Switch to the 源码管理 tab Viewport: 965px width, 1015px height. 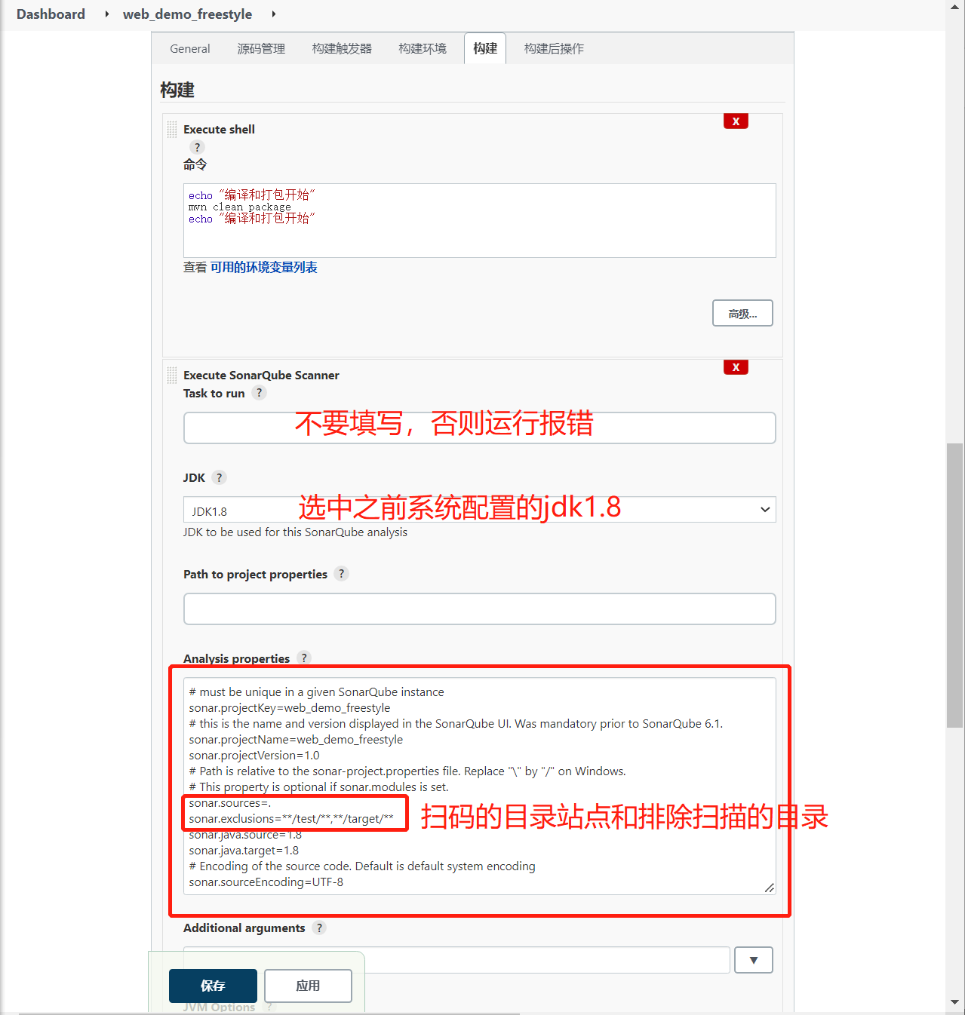click(261, 48)
